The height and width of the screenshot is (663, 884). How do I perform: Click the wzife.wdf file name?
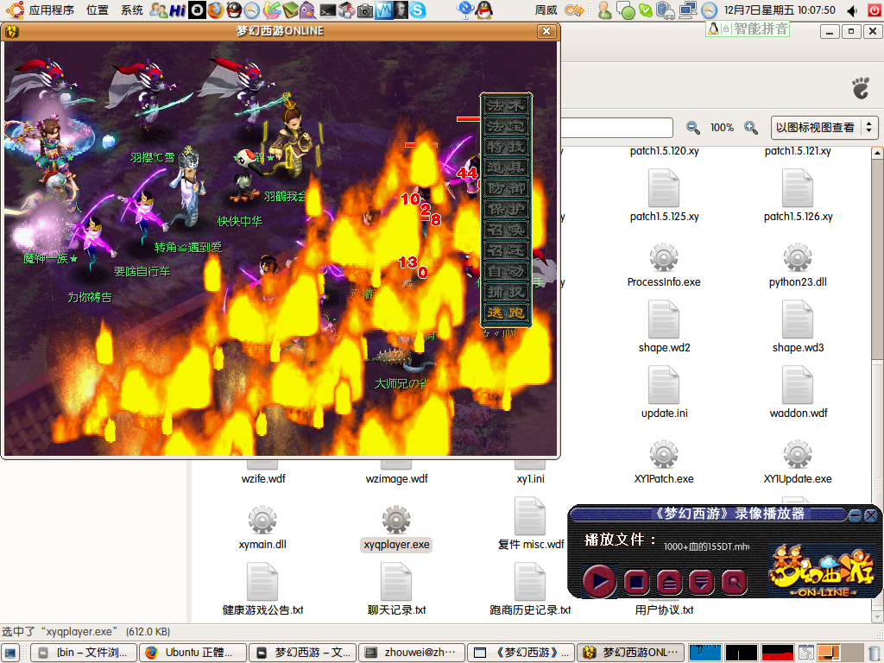click(262, 478)
